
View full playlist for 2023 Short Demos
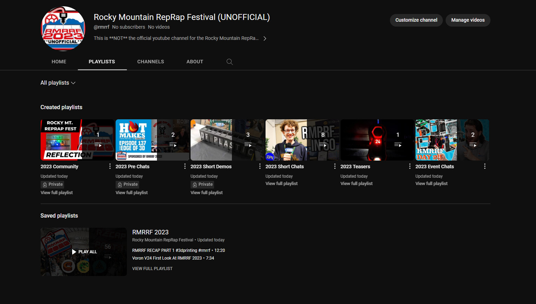(207, 193)
